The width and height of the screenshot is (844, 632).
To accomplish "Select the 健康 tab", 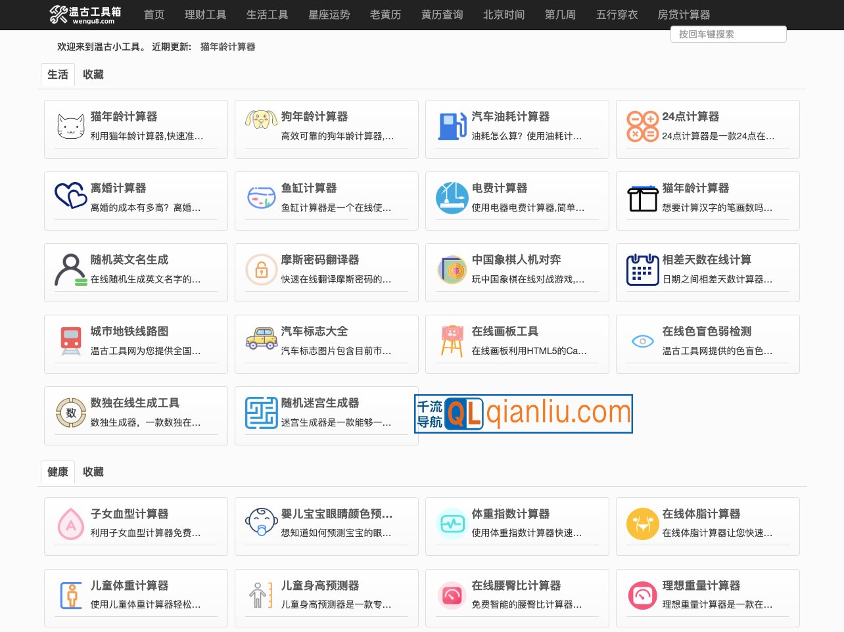I will 57,472.
